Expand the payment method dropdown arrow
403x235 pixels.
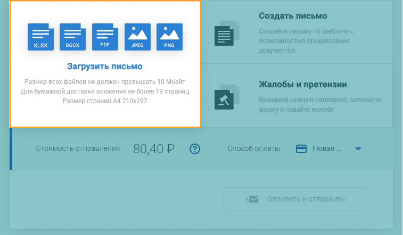point(358,148)
